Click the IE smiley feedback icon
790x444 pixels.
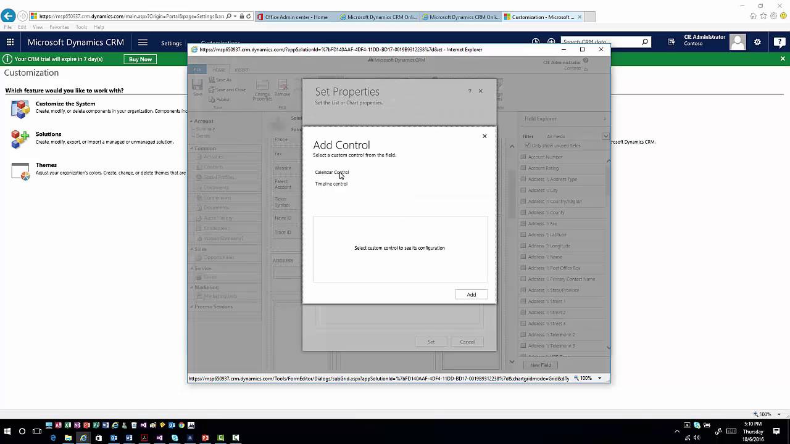pyautogui.click(x=783, y=16)
